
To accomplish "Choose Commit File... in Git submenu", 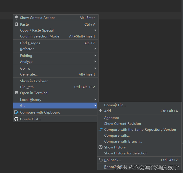I will 139,105.
